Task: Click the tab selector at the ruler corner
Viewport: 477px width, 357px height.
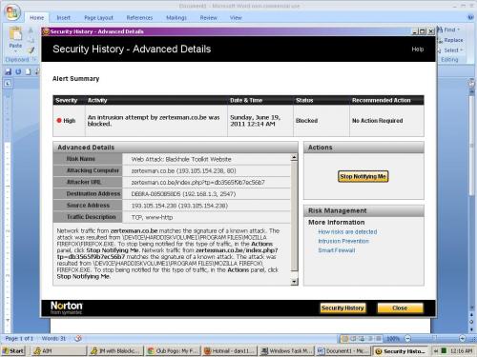Action: pyautogui.click(x=8, y=84)
